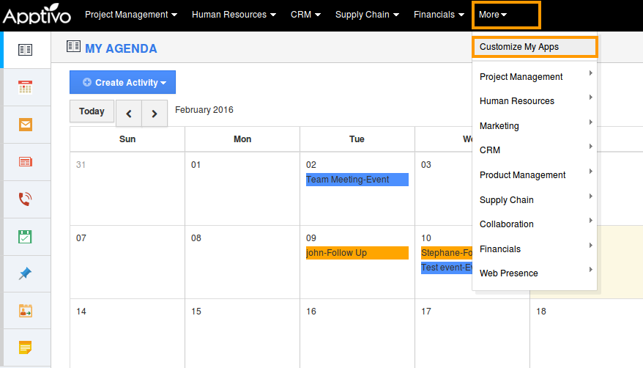Open the call logs phone icon
643x368 pixels.
coord(26,199)
